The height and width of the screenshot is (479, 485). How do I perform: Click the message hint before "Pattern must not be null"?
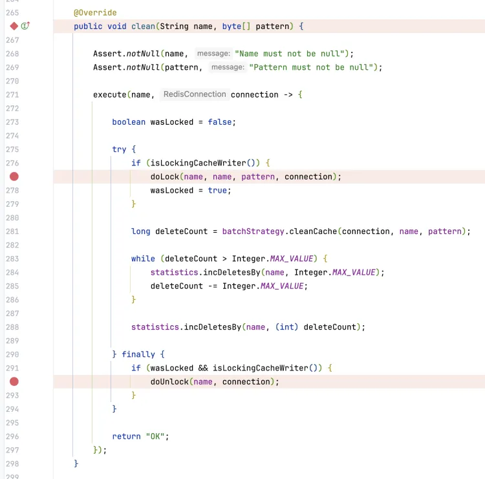point(227,67)
